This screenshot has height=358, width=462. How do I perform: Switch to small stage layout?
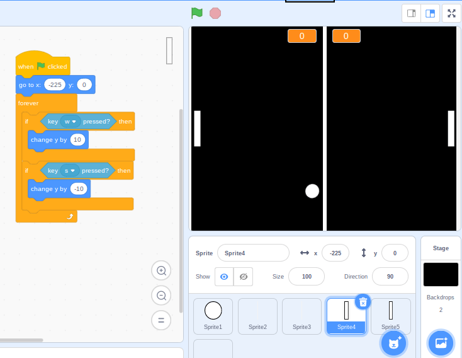pyautogui.click(x=412, y=13)
